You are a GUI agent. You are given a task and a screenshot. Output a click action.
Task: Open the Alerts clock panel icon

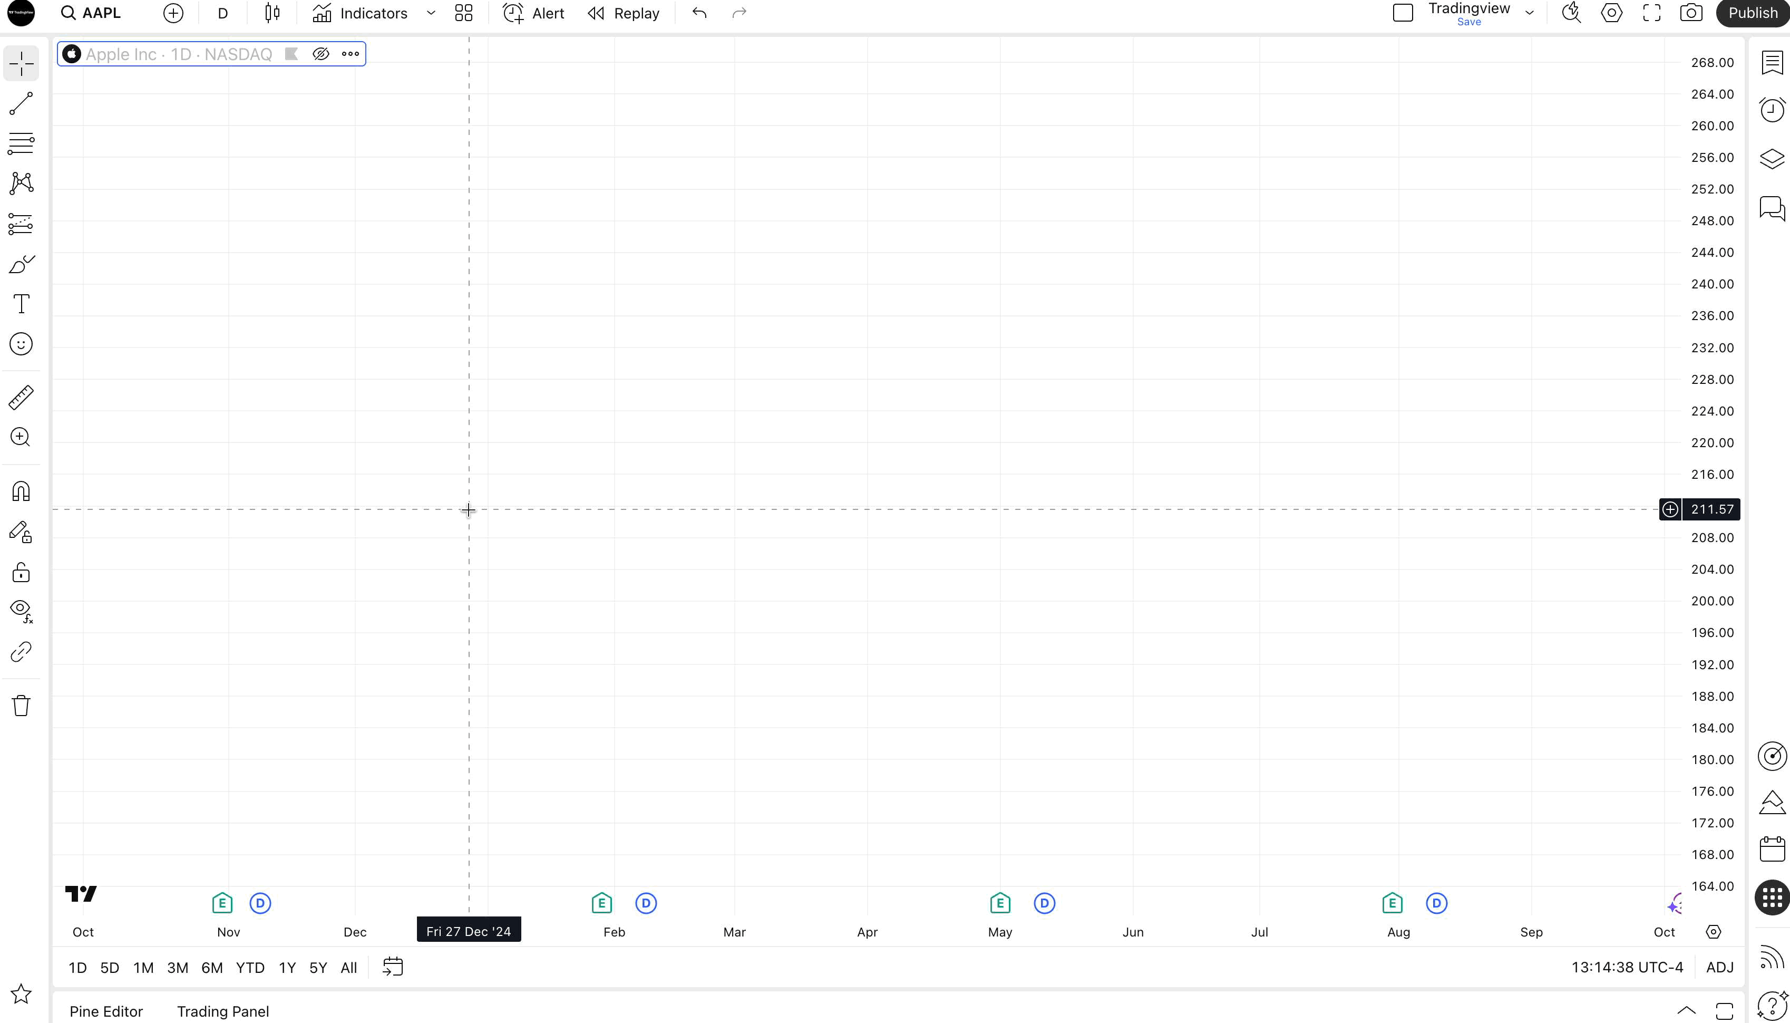click(x=1772, y=110)
